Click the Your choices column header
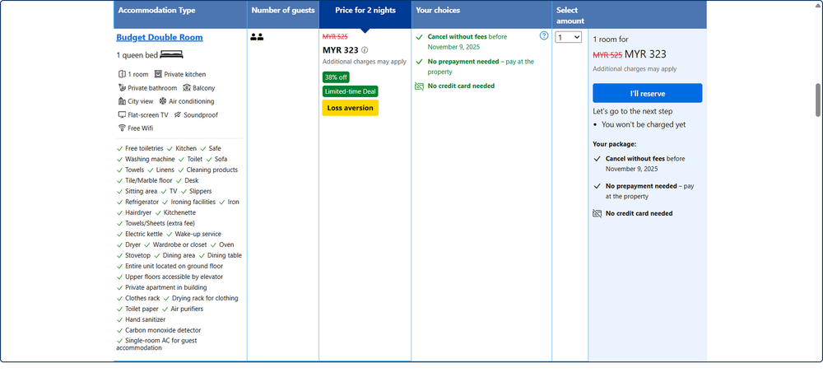Viewport: 823px width, 391px height. point(481,15)
